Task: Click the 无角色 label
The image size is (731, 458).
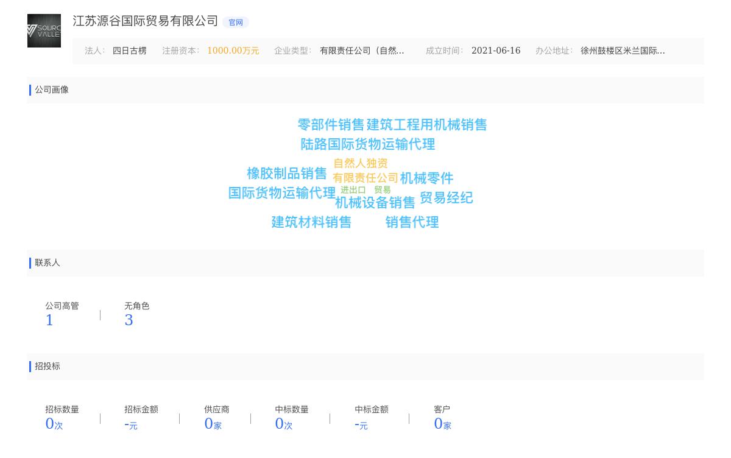Action: pos(137,306)
